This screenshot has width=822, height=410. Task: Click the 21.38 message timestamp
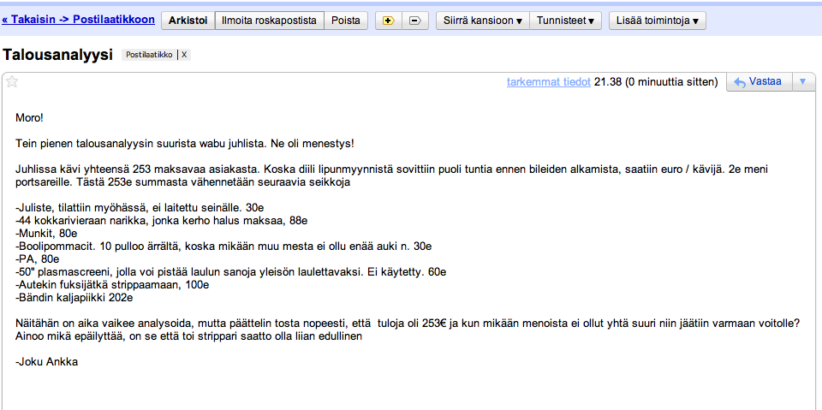[x=607, y=82]
